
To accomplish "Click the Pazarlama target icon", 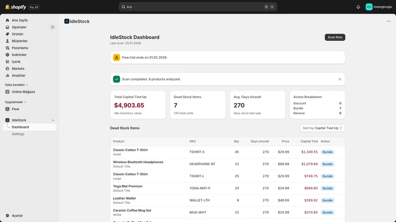I will click(7, 48).
